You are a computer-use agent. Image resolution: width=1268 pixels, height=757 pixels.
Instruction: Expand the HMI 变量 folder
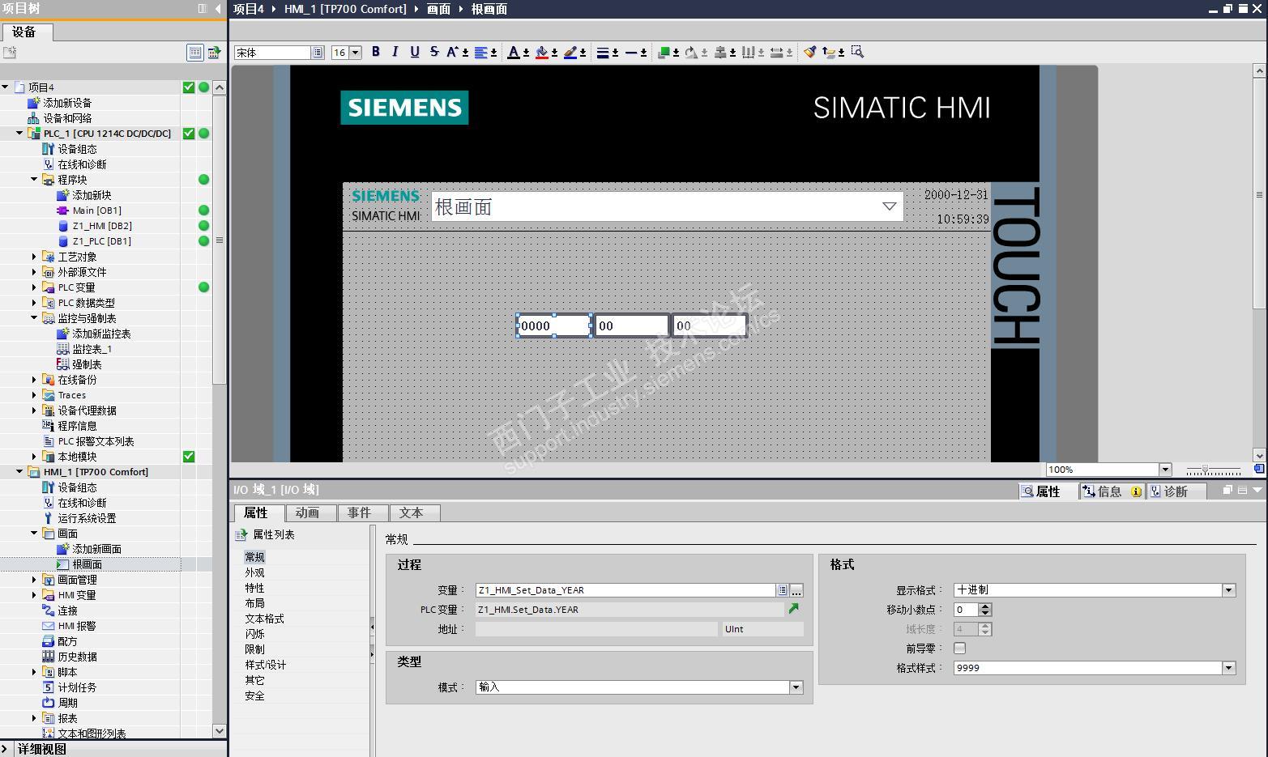click(35, 595)
